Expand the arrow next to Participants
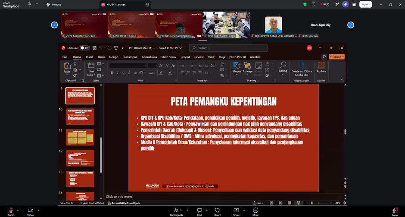 [187, 210]
